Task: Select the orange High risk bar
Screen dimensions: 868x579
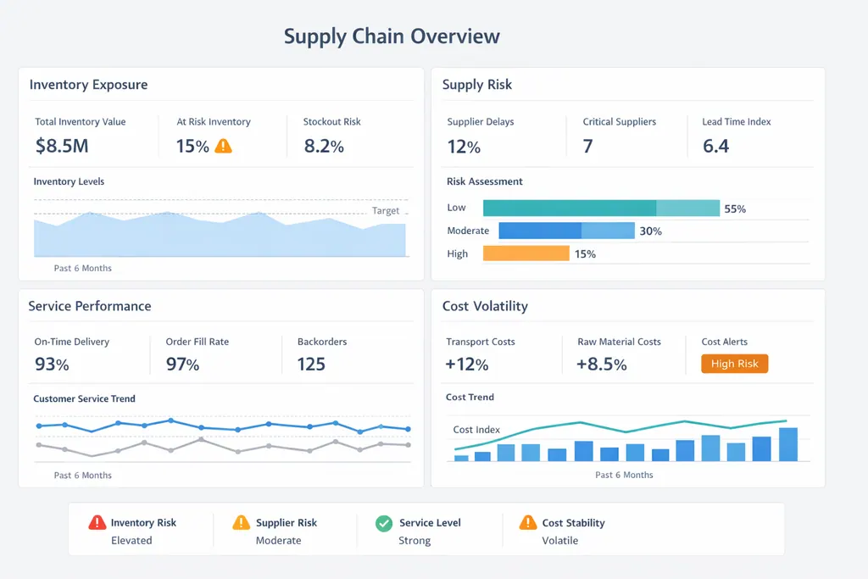Action: tap(526, 253)
